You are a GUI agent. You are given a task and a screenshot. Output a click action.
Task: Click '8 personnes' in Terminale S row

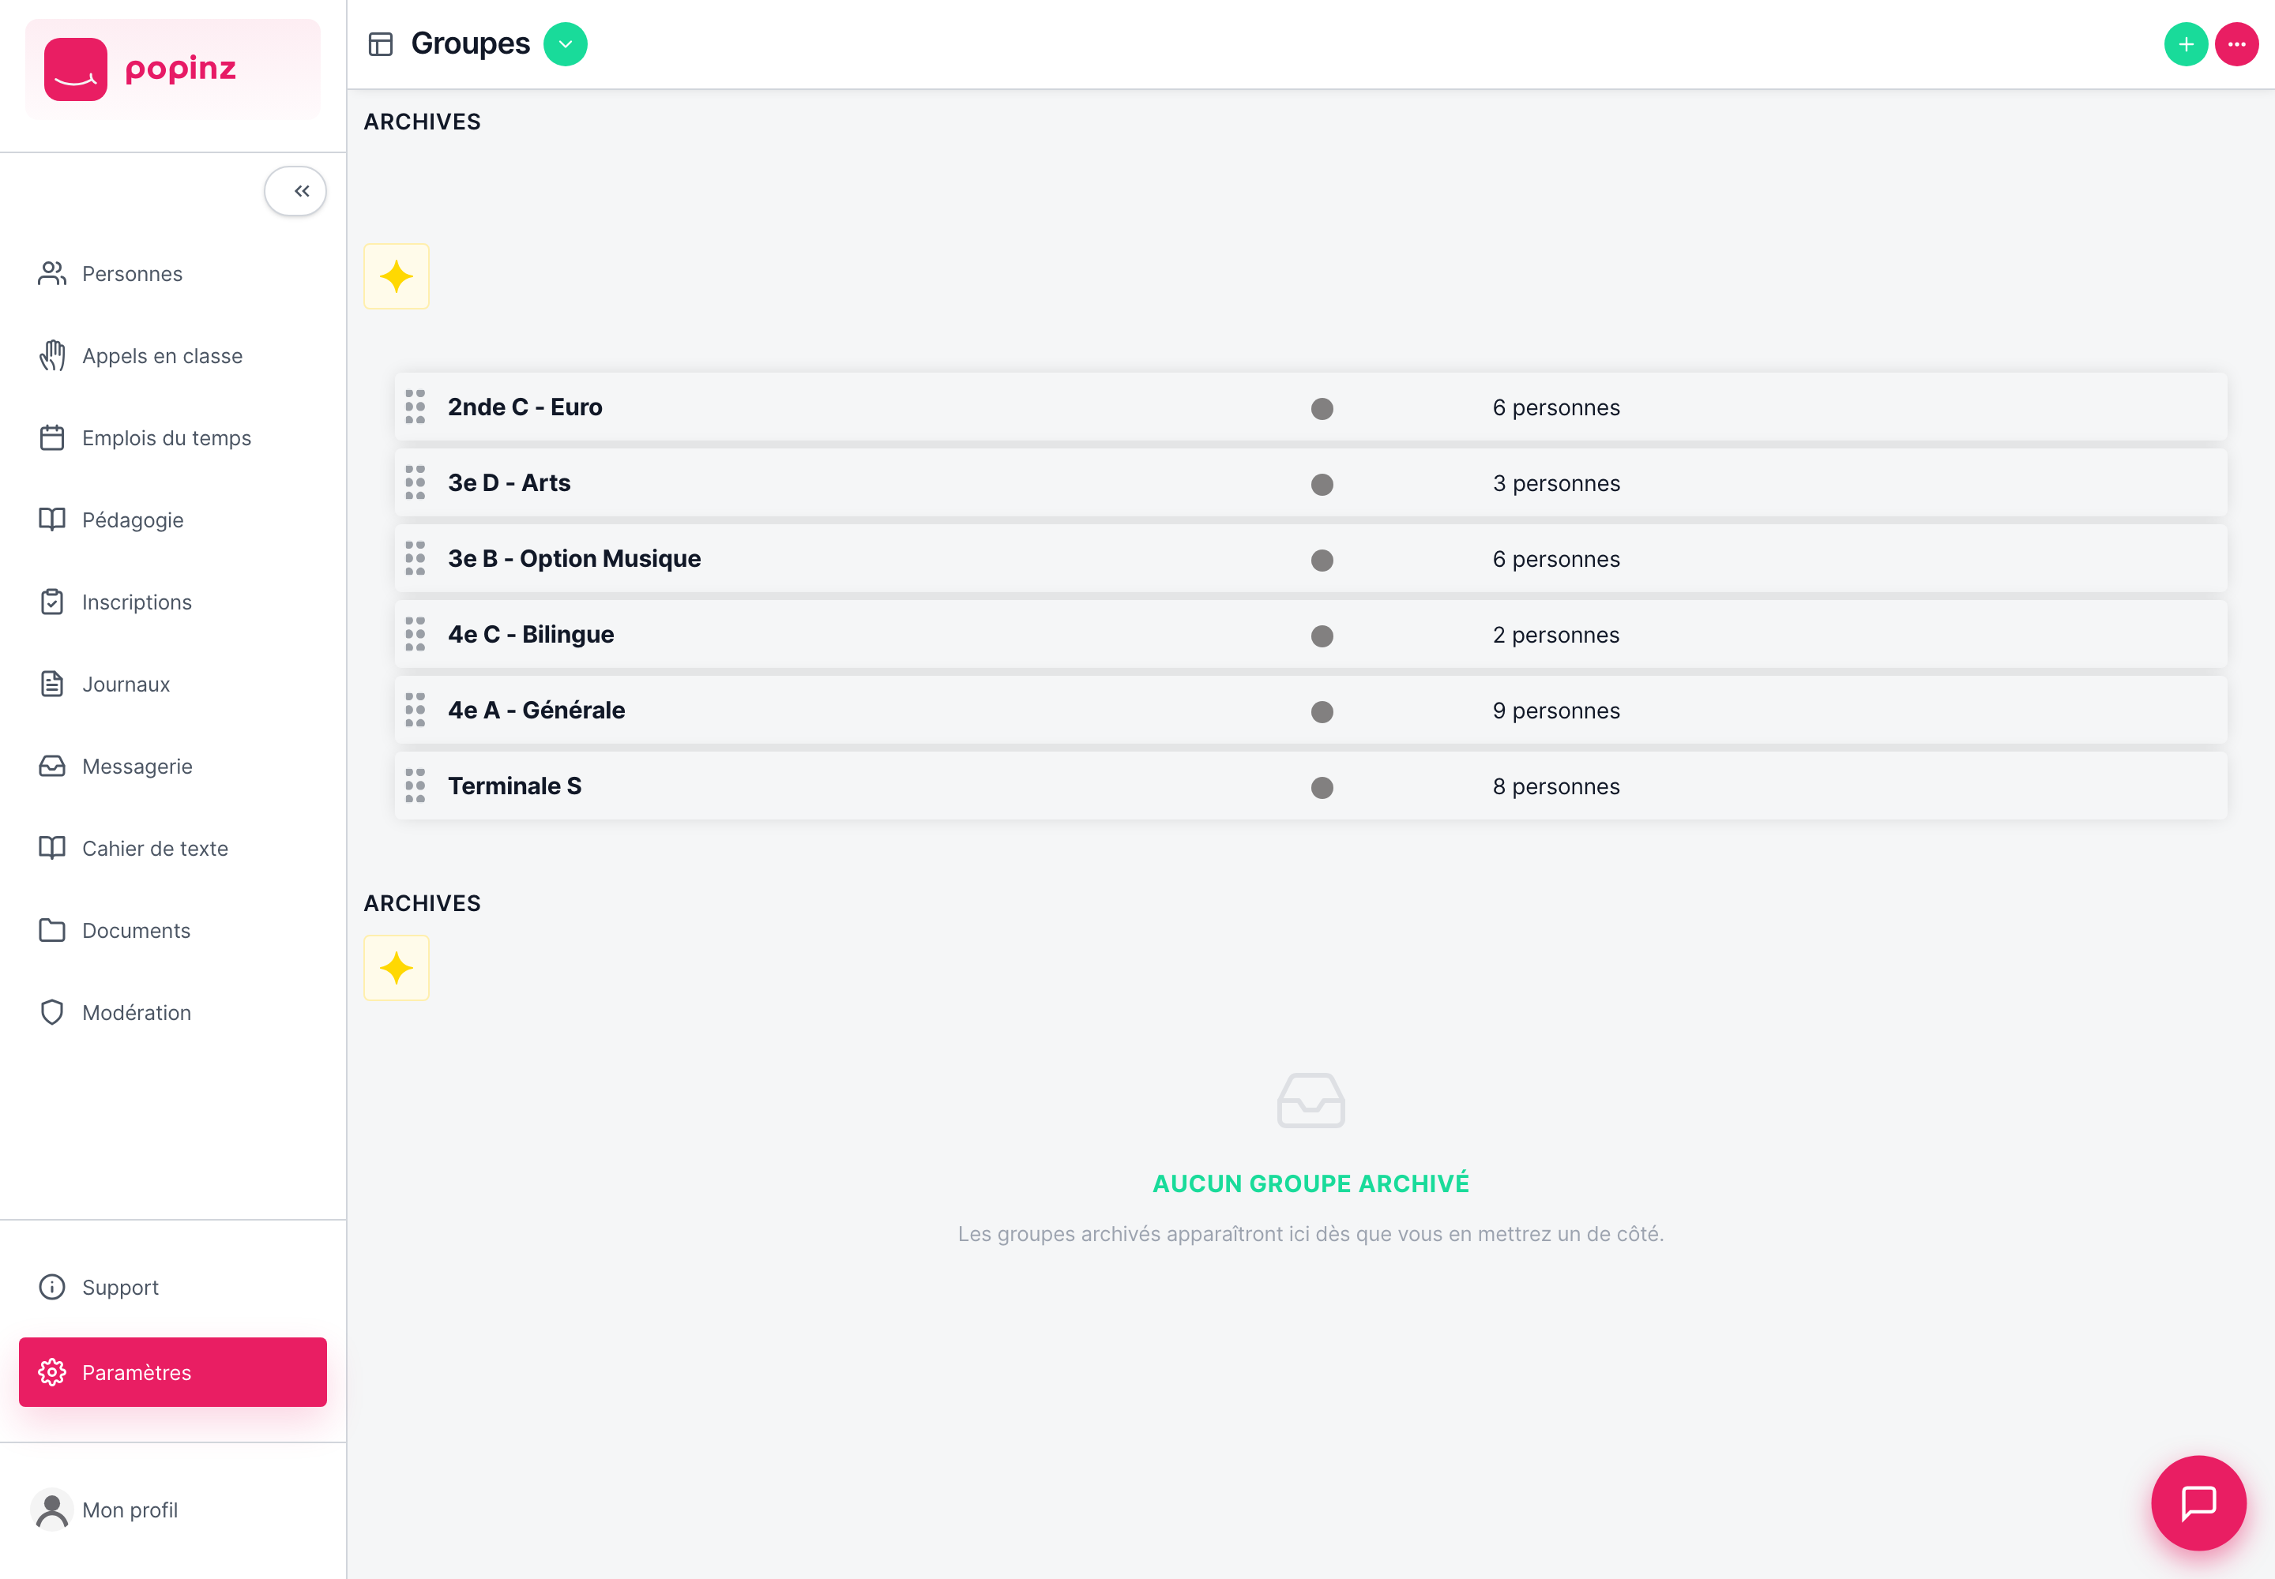click(x=1556, y=786)
